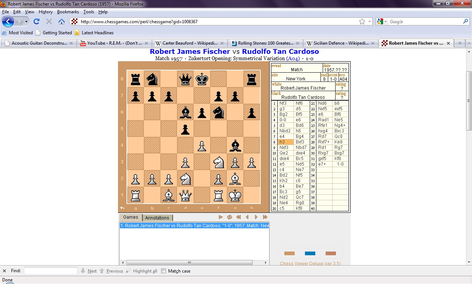This screenshot has width=472, height=284.
Task: Open a new browser tab
Action: coord(460,43)
